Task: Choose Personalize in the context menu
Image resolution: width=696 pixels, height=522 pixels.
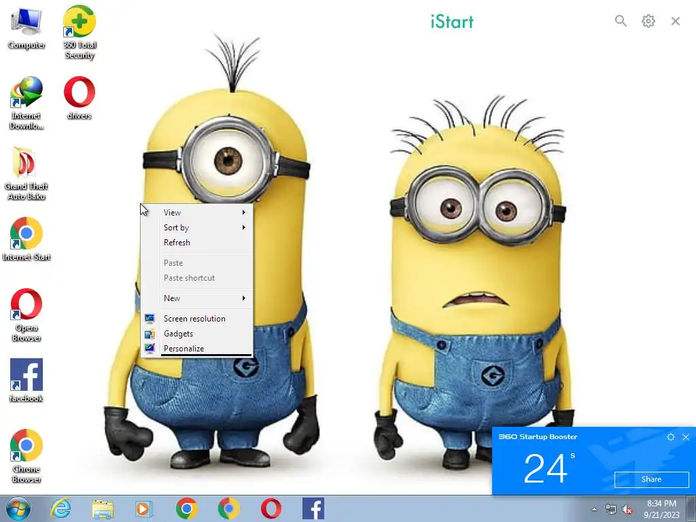Action: click(196, 349)
